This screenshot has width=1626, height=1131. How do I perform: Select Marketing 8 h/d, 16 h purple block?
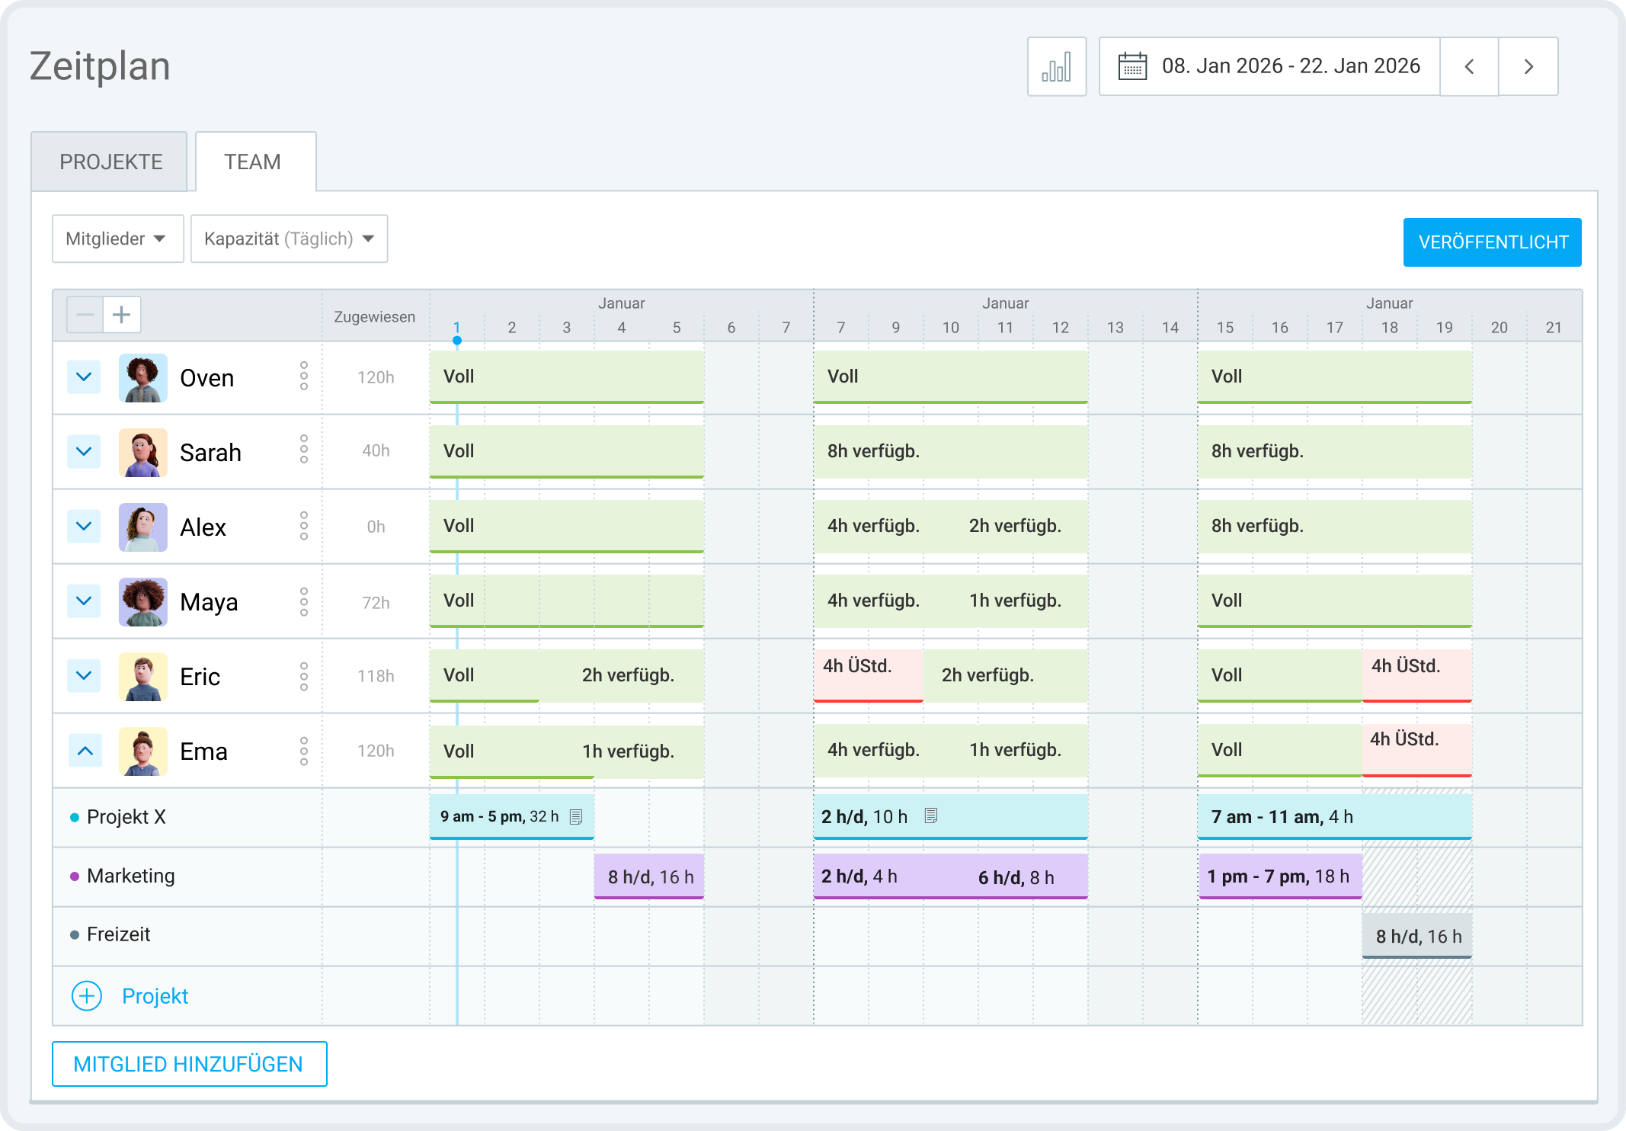click(649, 876)
